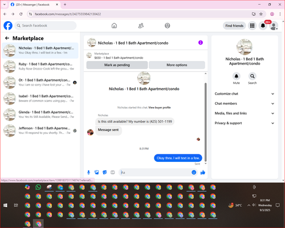Open the emoji picker smiley icon
The image size is (285, 228).
(194, 172)
